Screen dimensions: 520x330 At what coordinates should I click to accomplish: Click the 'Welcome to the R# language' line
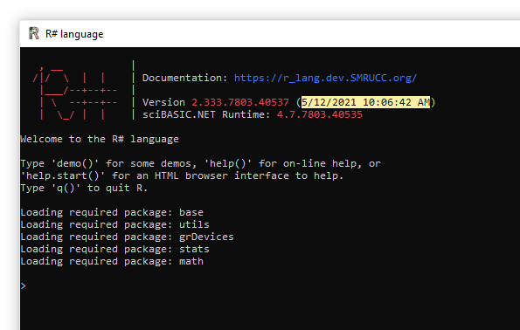pos(100,139)
